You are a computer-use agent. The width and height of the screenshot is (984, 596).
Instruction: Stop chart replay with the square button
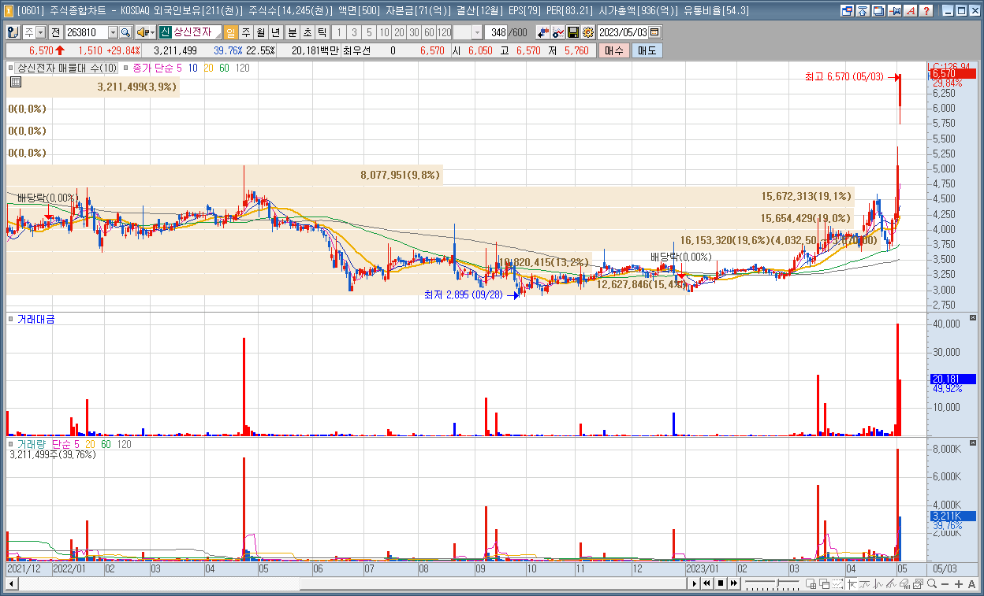721,583
